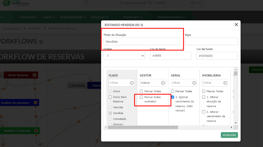The image size is (263, 147).
Task: Toggle the Vendida flag checkbox
Action: (110, 113)
